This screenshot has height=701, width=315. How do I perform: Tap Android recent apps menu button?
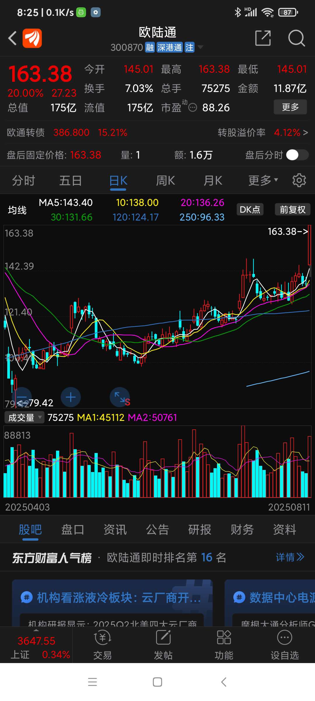tap(92, 682)
